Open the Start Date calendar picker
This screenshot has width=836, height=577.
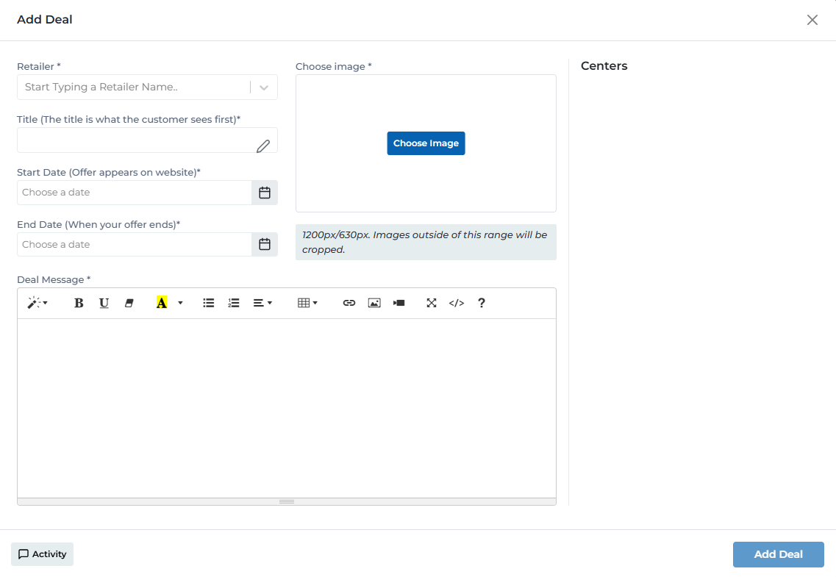click(264, 192)
